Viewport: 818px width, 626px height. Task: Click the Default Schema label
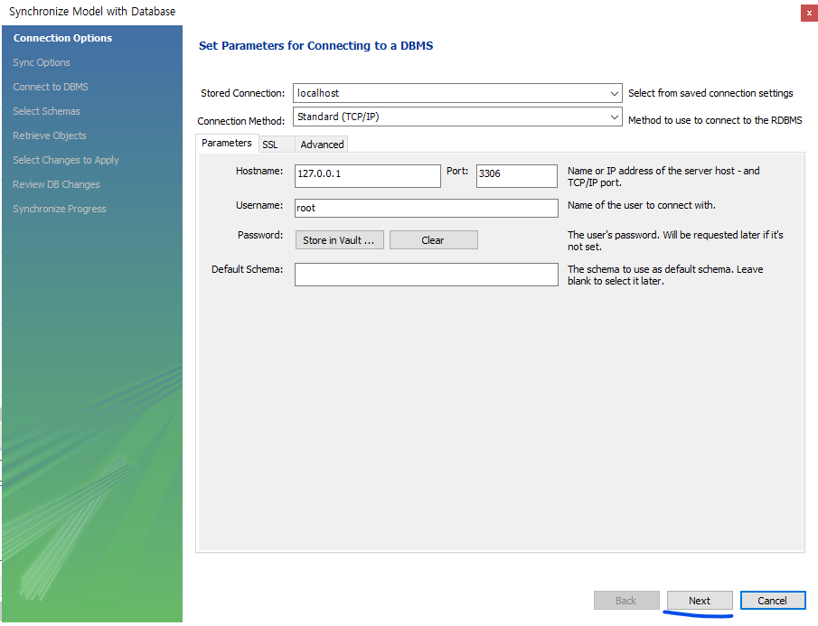pyautogui.click(x=247, y=269)
